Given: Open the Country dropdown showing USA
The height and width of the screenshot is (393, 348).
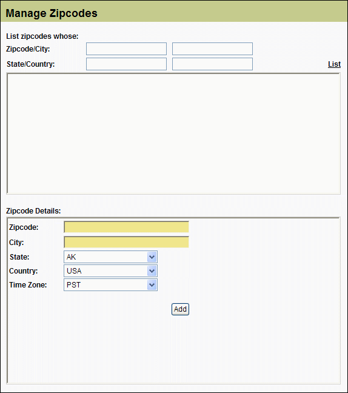Looking at the screenshot, I should coord(110,271).
